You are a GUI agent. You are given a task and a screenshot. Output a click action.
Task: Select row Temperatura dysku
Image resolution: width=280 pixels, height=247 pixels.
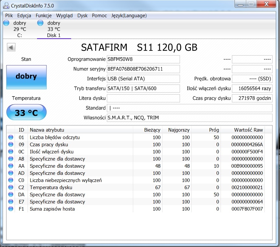(x=136, y=187)
